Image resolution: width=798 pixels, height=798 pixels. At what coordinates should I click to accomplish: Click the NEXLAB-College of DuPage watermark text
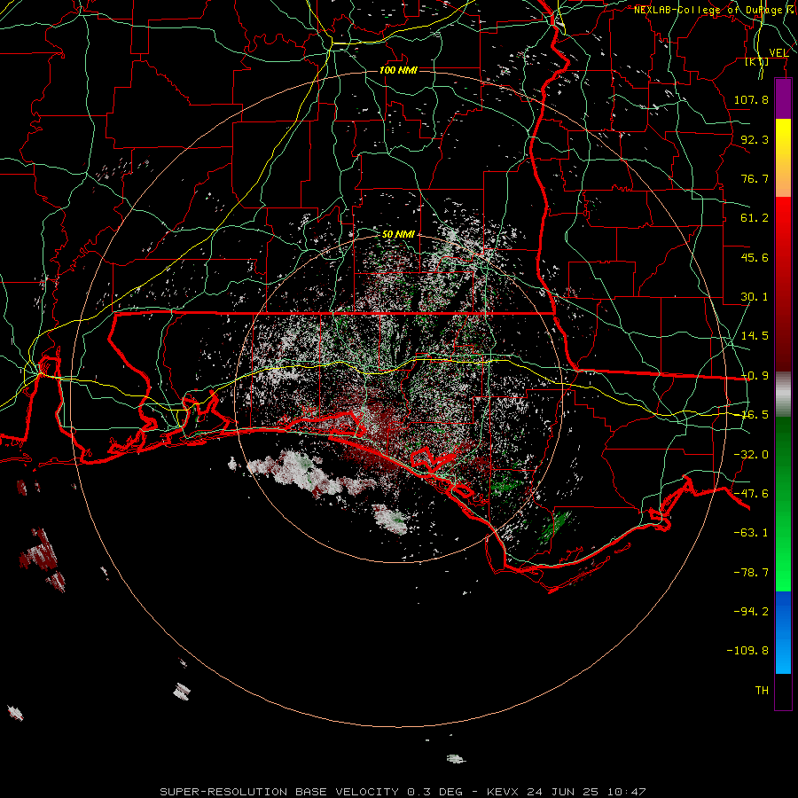click(715, 10)
